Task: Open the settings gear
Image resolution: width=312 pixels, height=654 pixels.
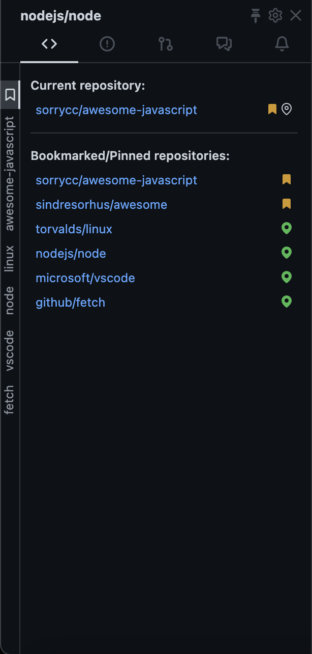Action: (x=275, y=16)
